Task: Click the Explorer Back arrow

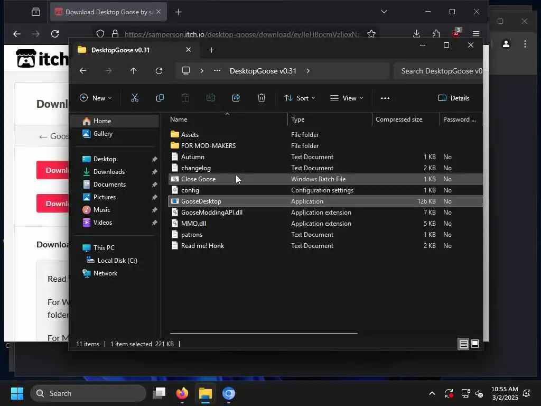Action: (83, 71)
